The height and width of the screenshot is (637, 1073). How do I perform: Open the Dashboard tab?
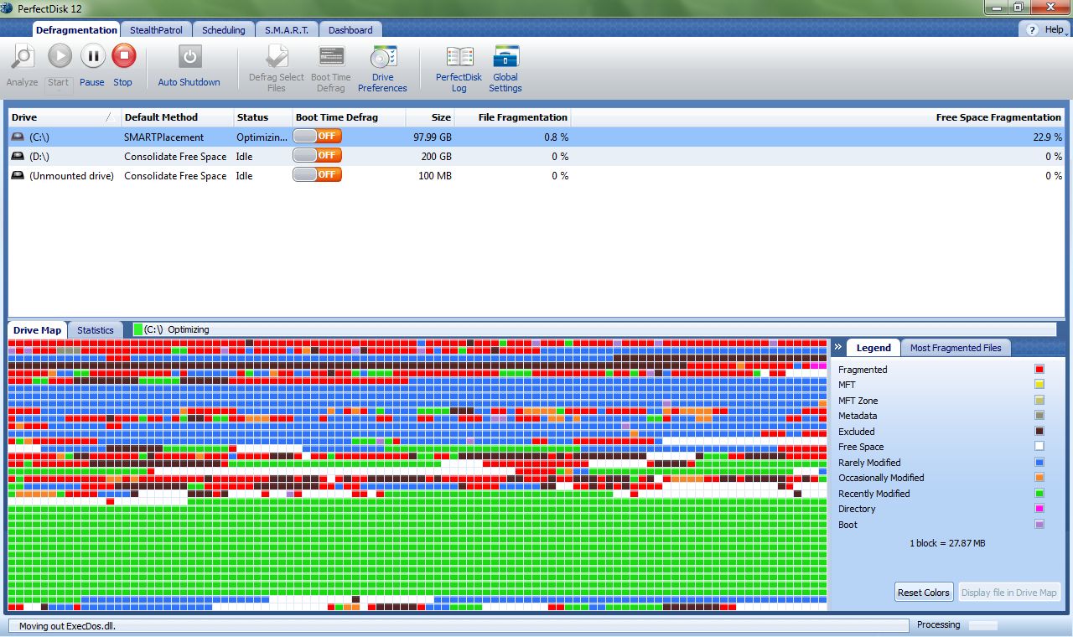[x=350, y=30]
